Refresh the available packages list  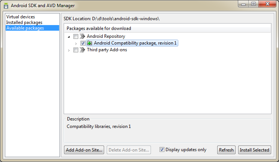coord(226,150)
